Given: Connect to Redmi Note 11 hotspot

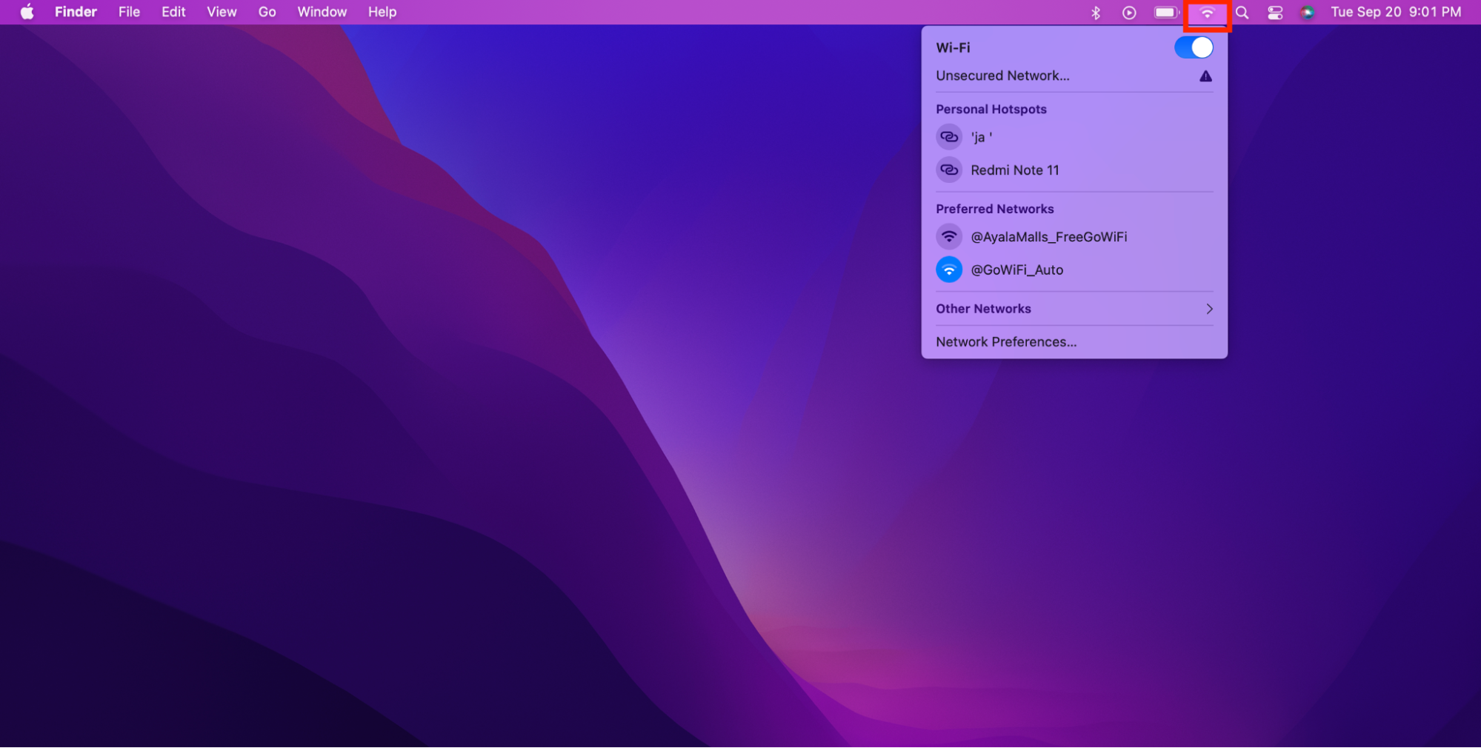Looking at the screenshot, I should (x=1074, y=170).
